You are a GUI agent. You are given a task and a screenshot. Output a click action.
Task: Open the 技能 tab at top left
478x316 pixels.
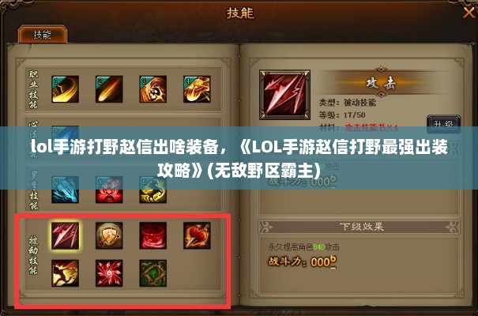[x=43, y=35]
